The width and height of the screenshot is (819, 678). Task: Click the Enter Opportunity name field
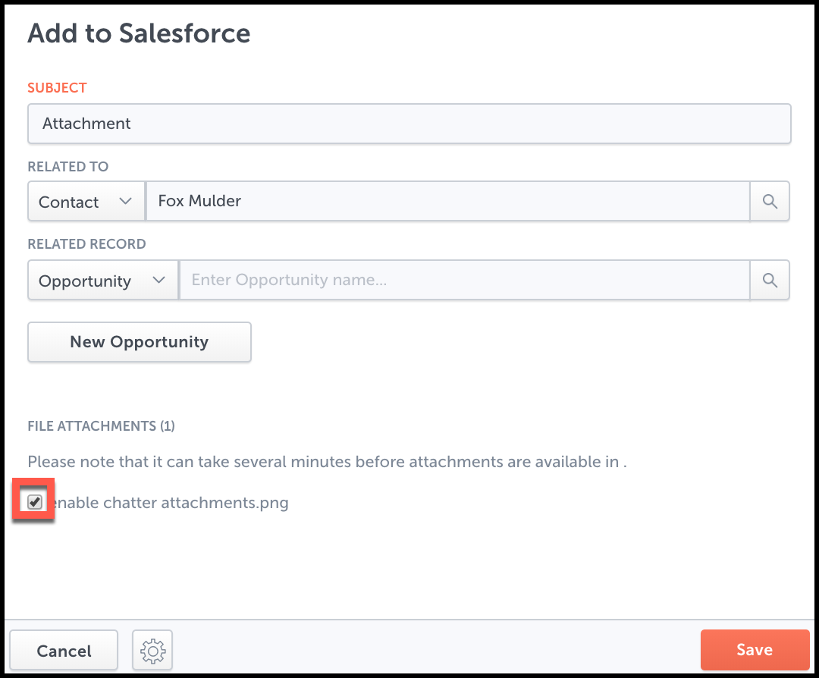point(464,280)
